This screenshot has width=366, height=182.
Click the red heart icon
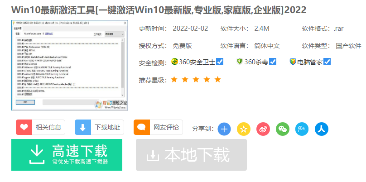24,127
